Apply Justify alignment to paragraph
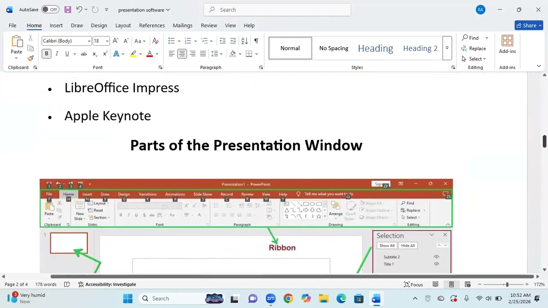The width and height of the screenshot is (548, 308). point(203,53)
